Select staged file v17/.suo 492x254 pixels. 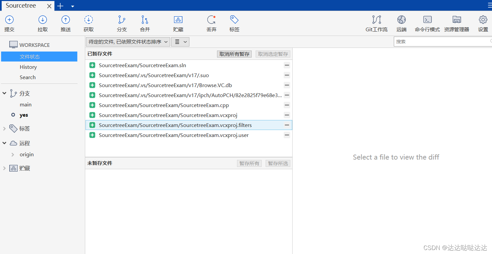189,75
